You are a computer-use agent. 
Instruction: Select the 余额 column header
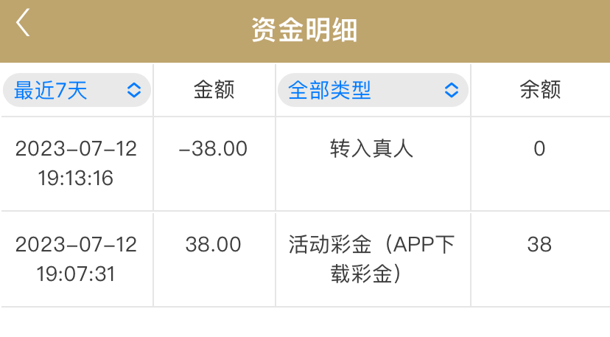tap(540, 91)
